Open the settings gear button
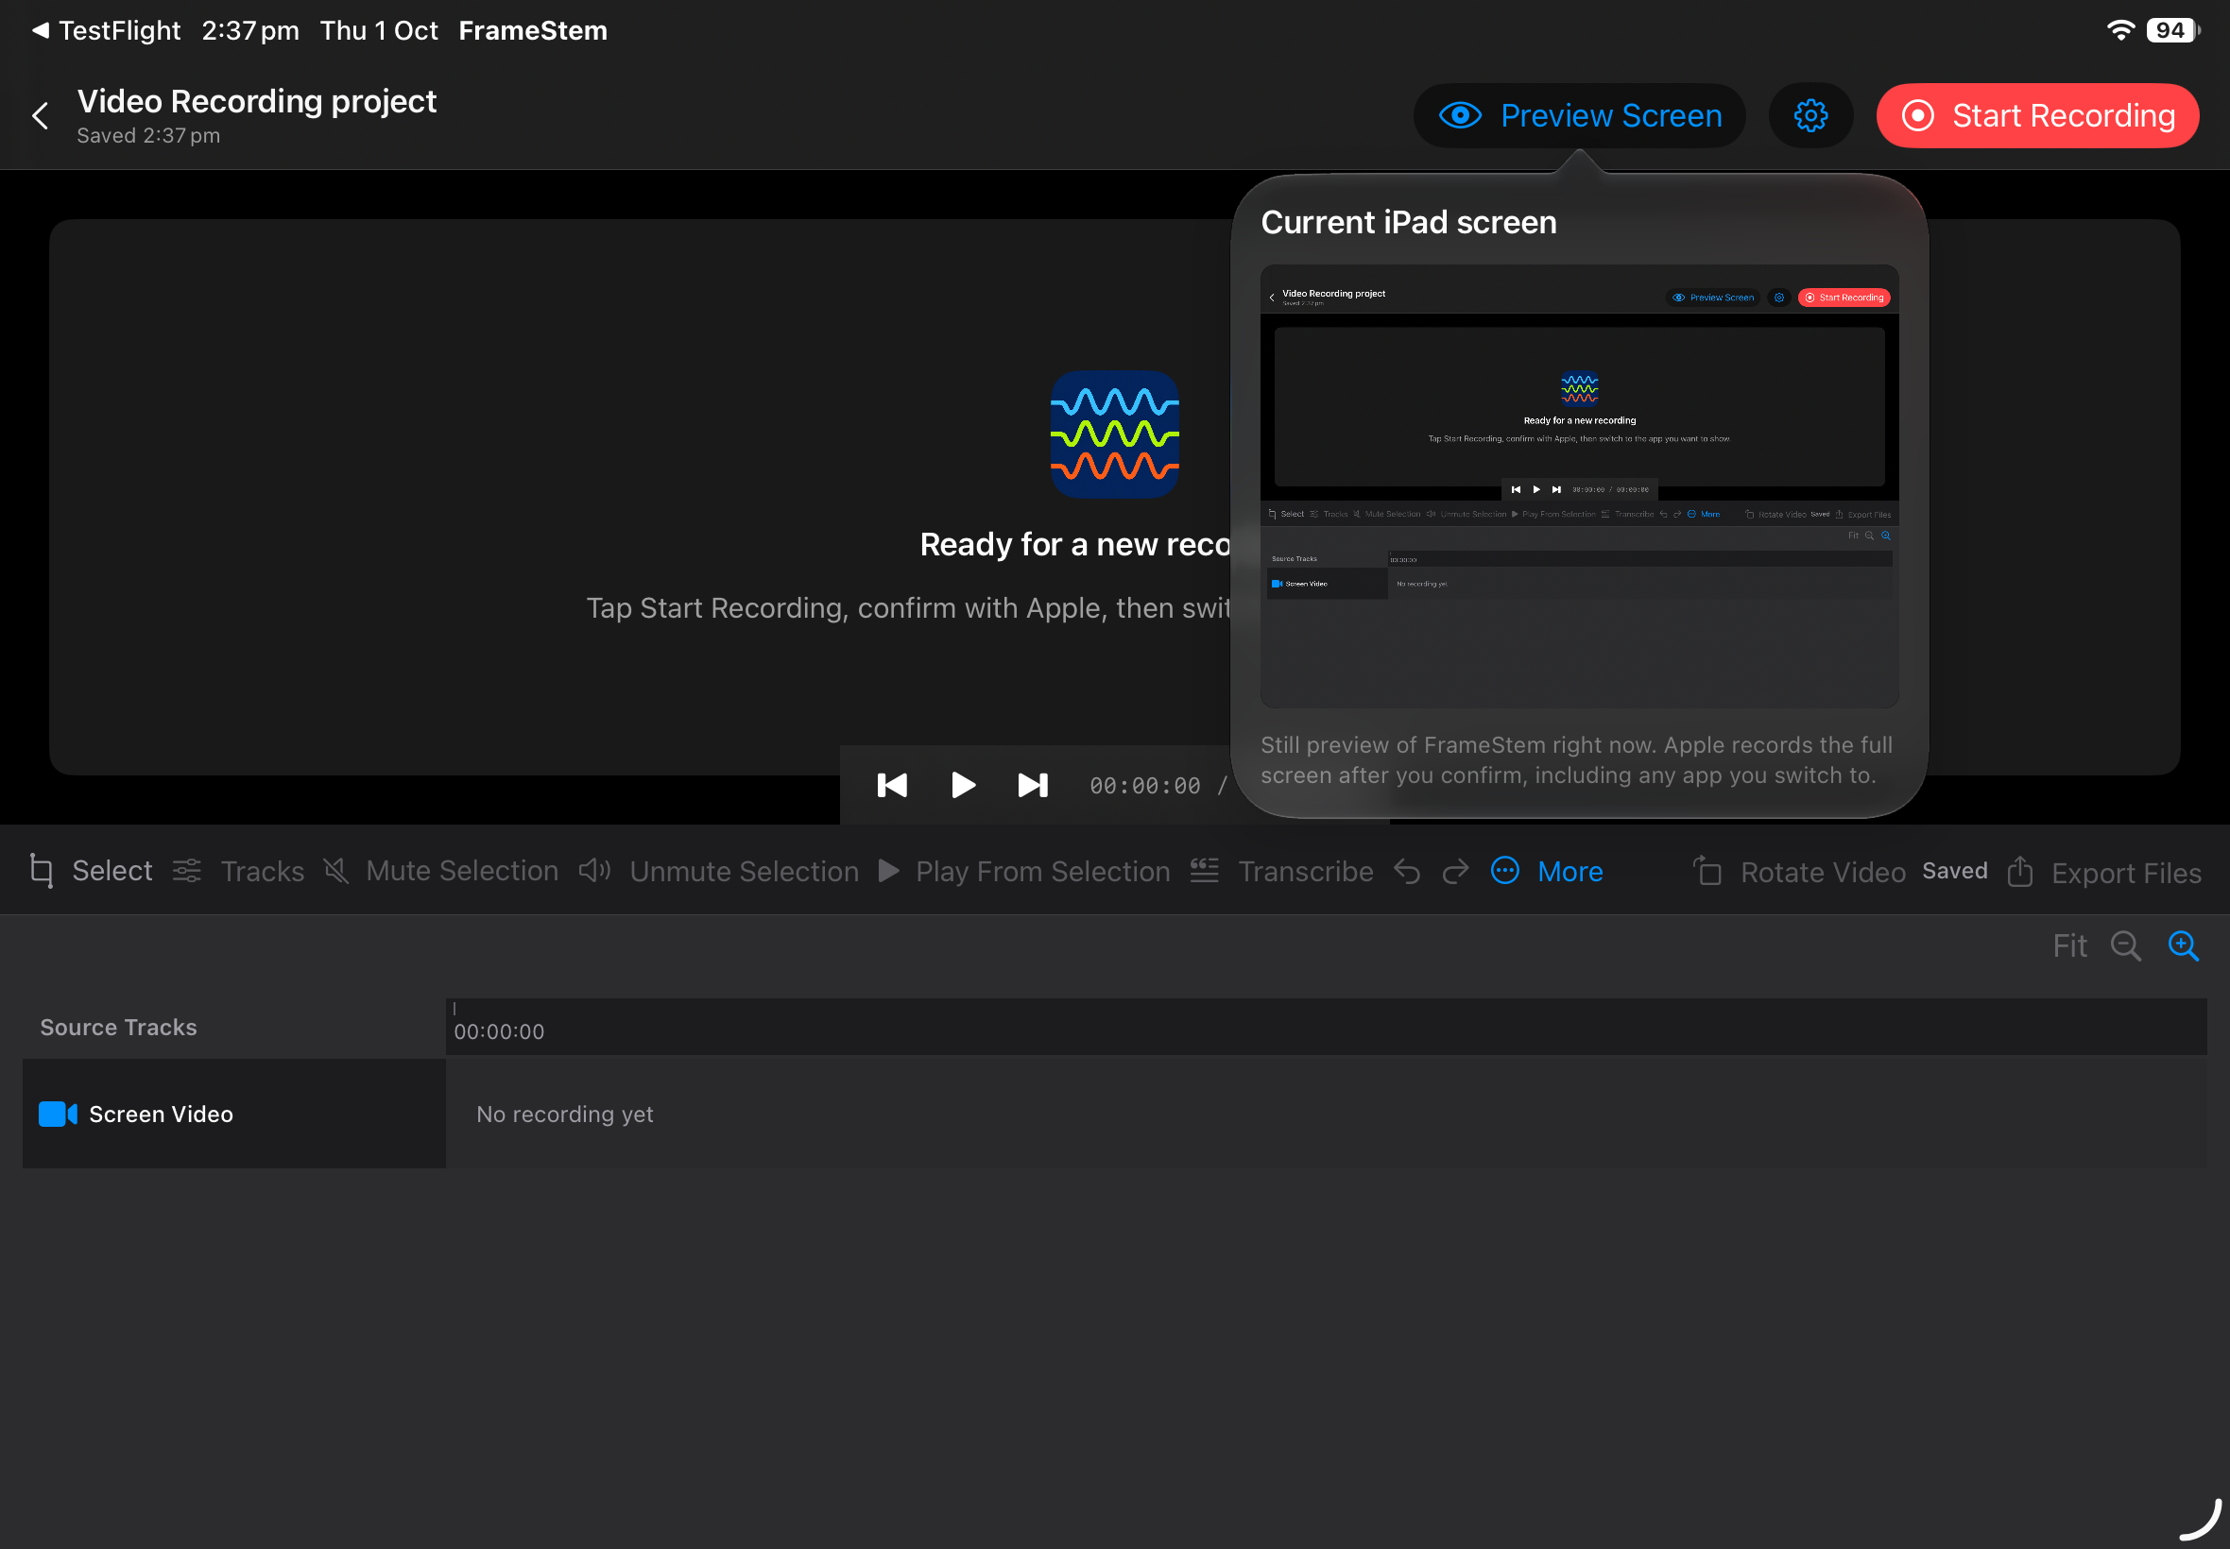The height and width of the screenshot is (1549, 2230). 1810,115
